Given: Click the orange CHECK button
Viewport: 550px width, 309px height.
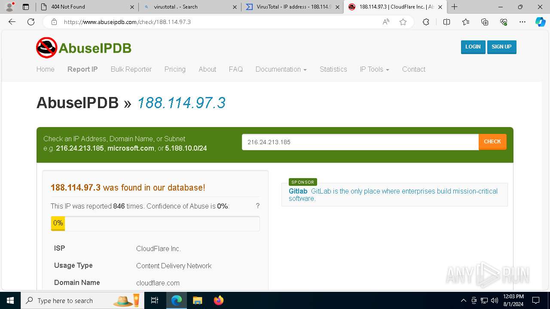Looking at the screenshot, I should (492, 142).
